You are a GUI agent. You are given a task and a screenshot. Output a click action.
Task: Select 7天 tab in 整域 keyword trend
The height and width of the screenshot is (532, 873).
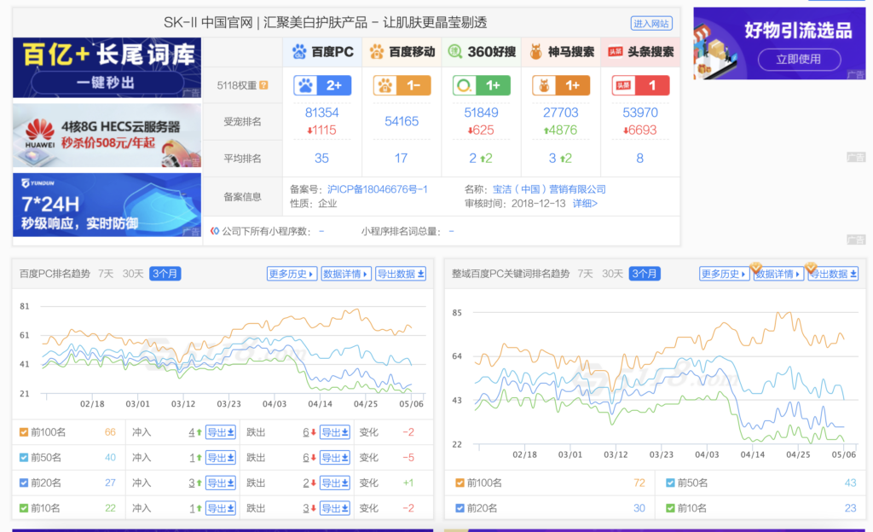585,274
